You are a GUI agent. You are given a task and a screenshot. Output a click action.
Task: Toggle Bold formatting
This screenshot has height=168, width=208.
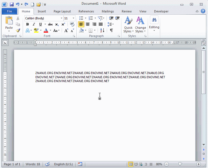pyautogui.click(x=27, y=24)
